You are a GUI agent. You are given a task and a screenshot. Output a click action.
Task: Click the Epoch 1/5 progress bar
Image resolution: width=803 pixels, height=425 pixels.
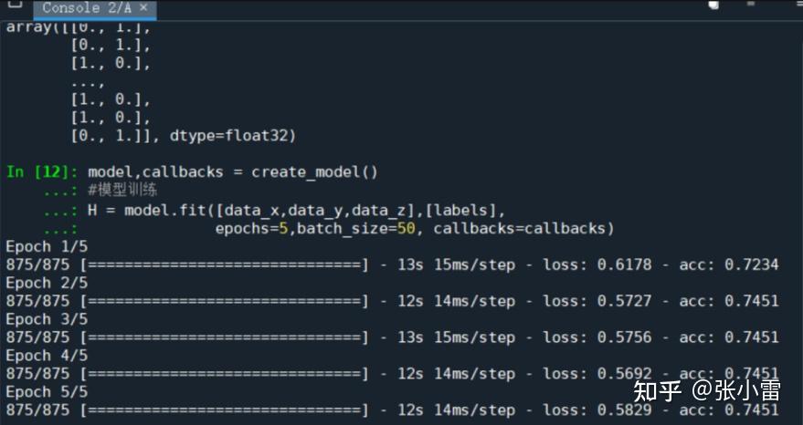pos(225,264)
